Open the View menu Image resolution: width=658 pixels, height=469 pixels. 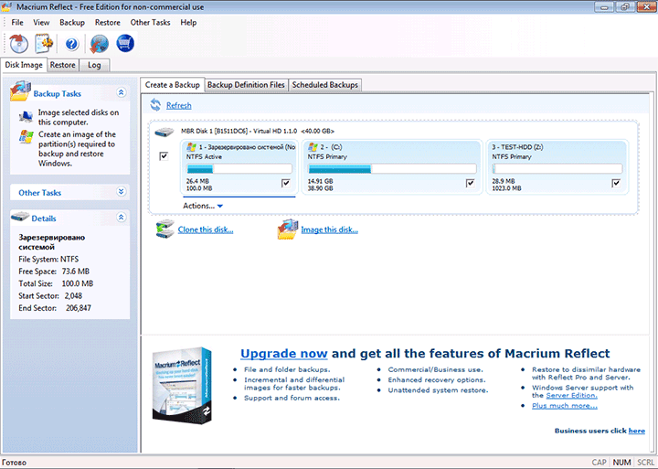click(x=41, y=23)
